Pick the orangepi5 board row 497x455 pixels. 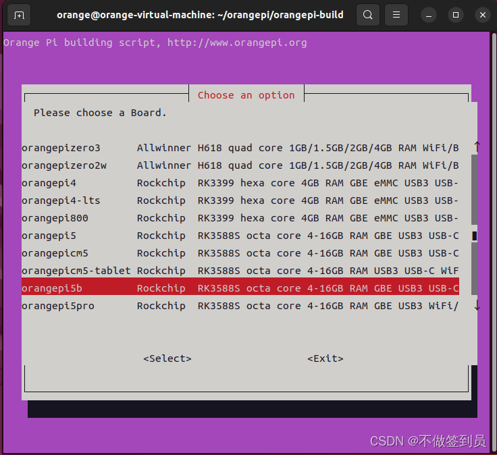(240, 236)
